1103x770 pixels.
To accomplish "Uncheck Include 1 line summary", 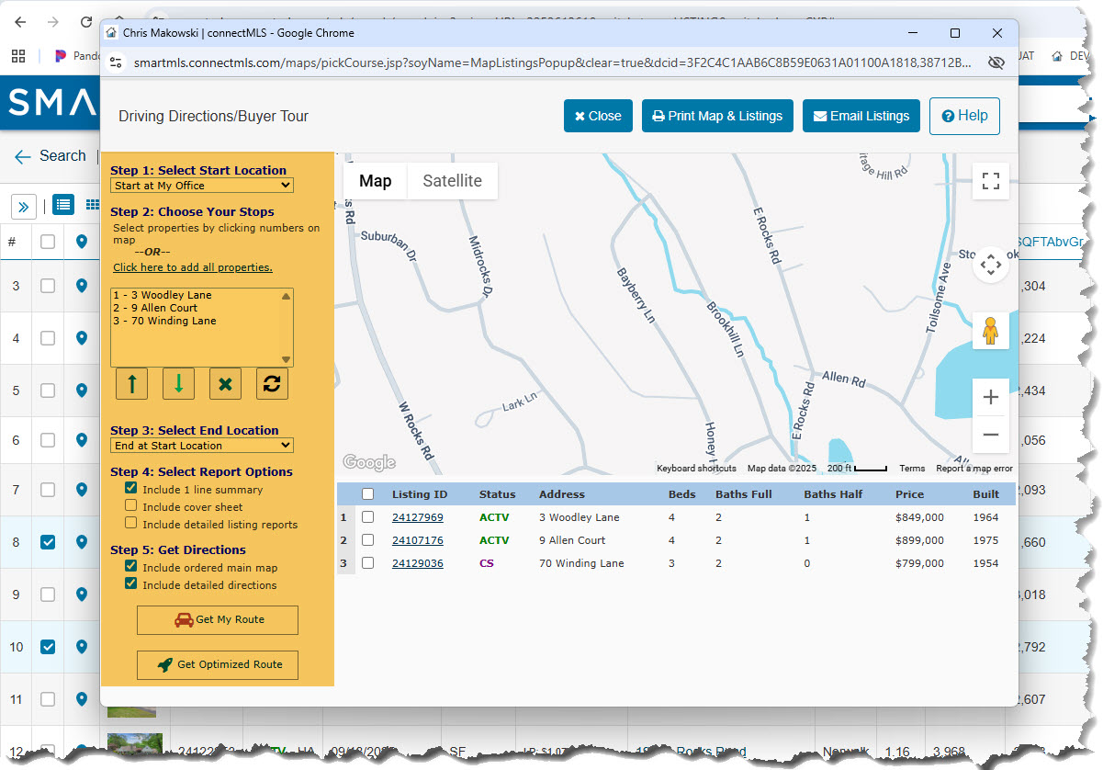I will [x=131, y=489].
